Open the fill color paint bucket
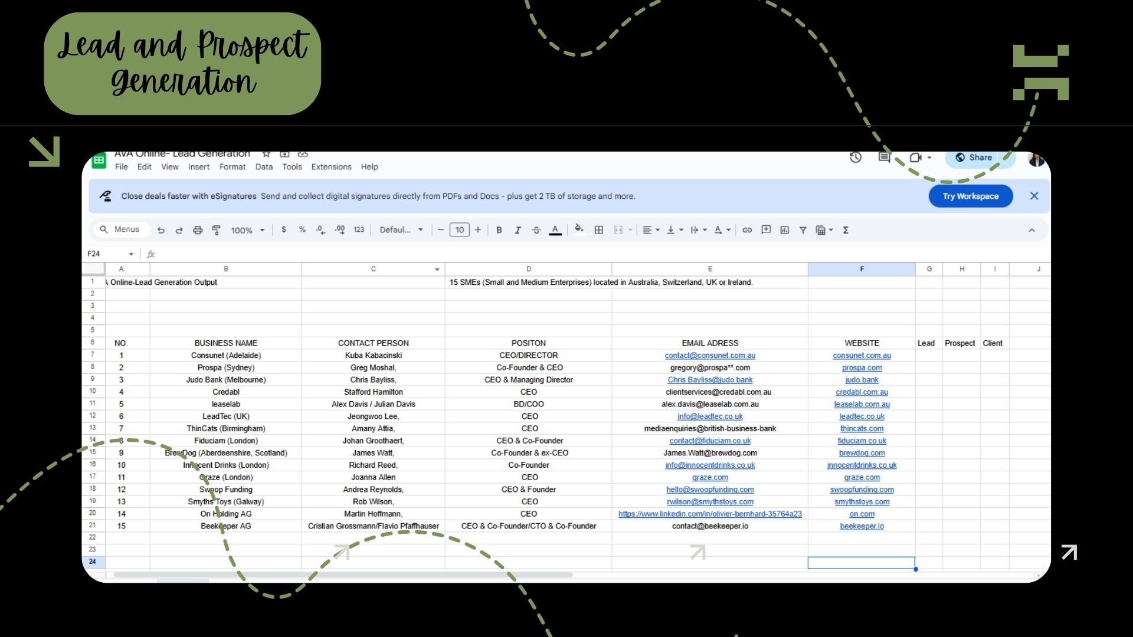The image size is (1133, 637). coord(579,229)
